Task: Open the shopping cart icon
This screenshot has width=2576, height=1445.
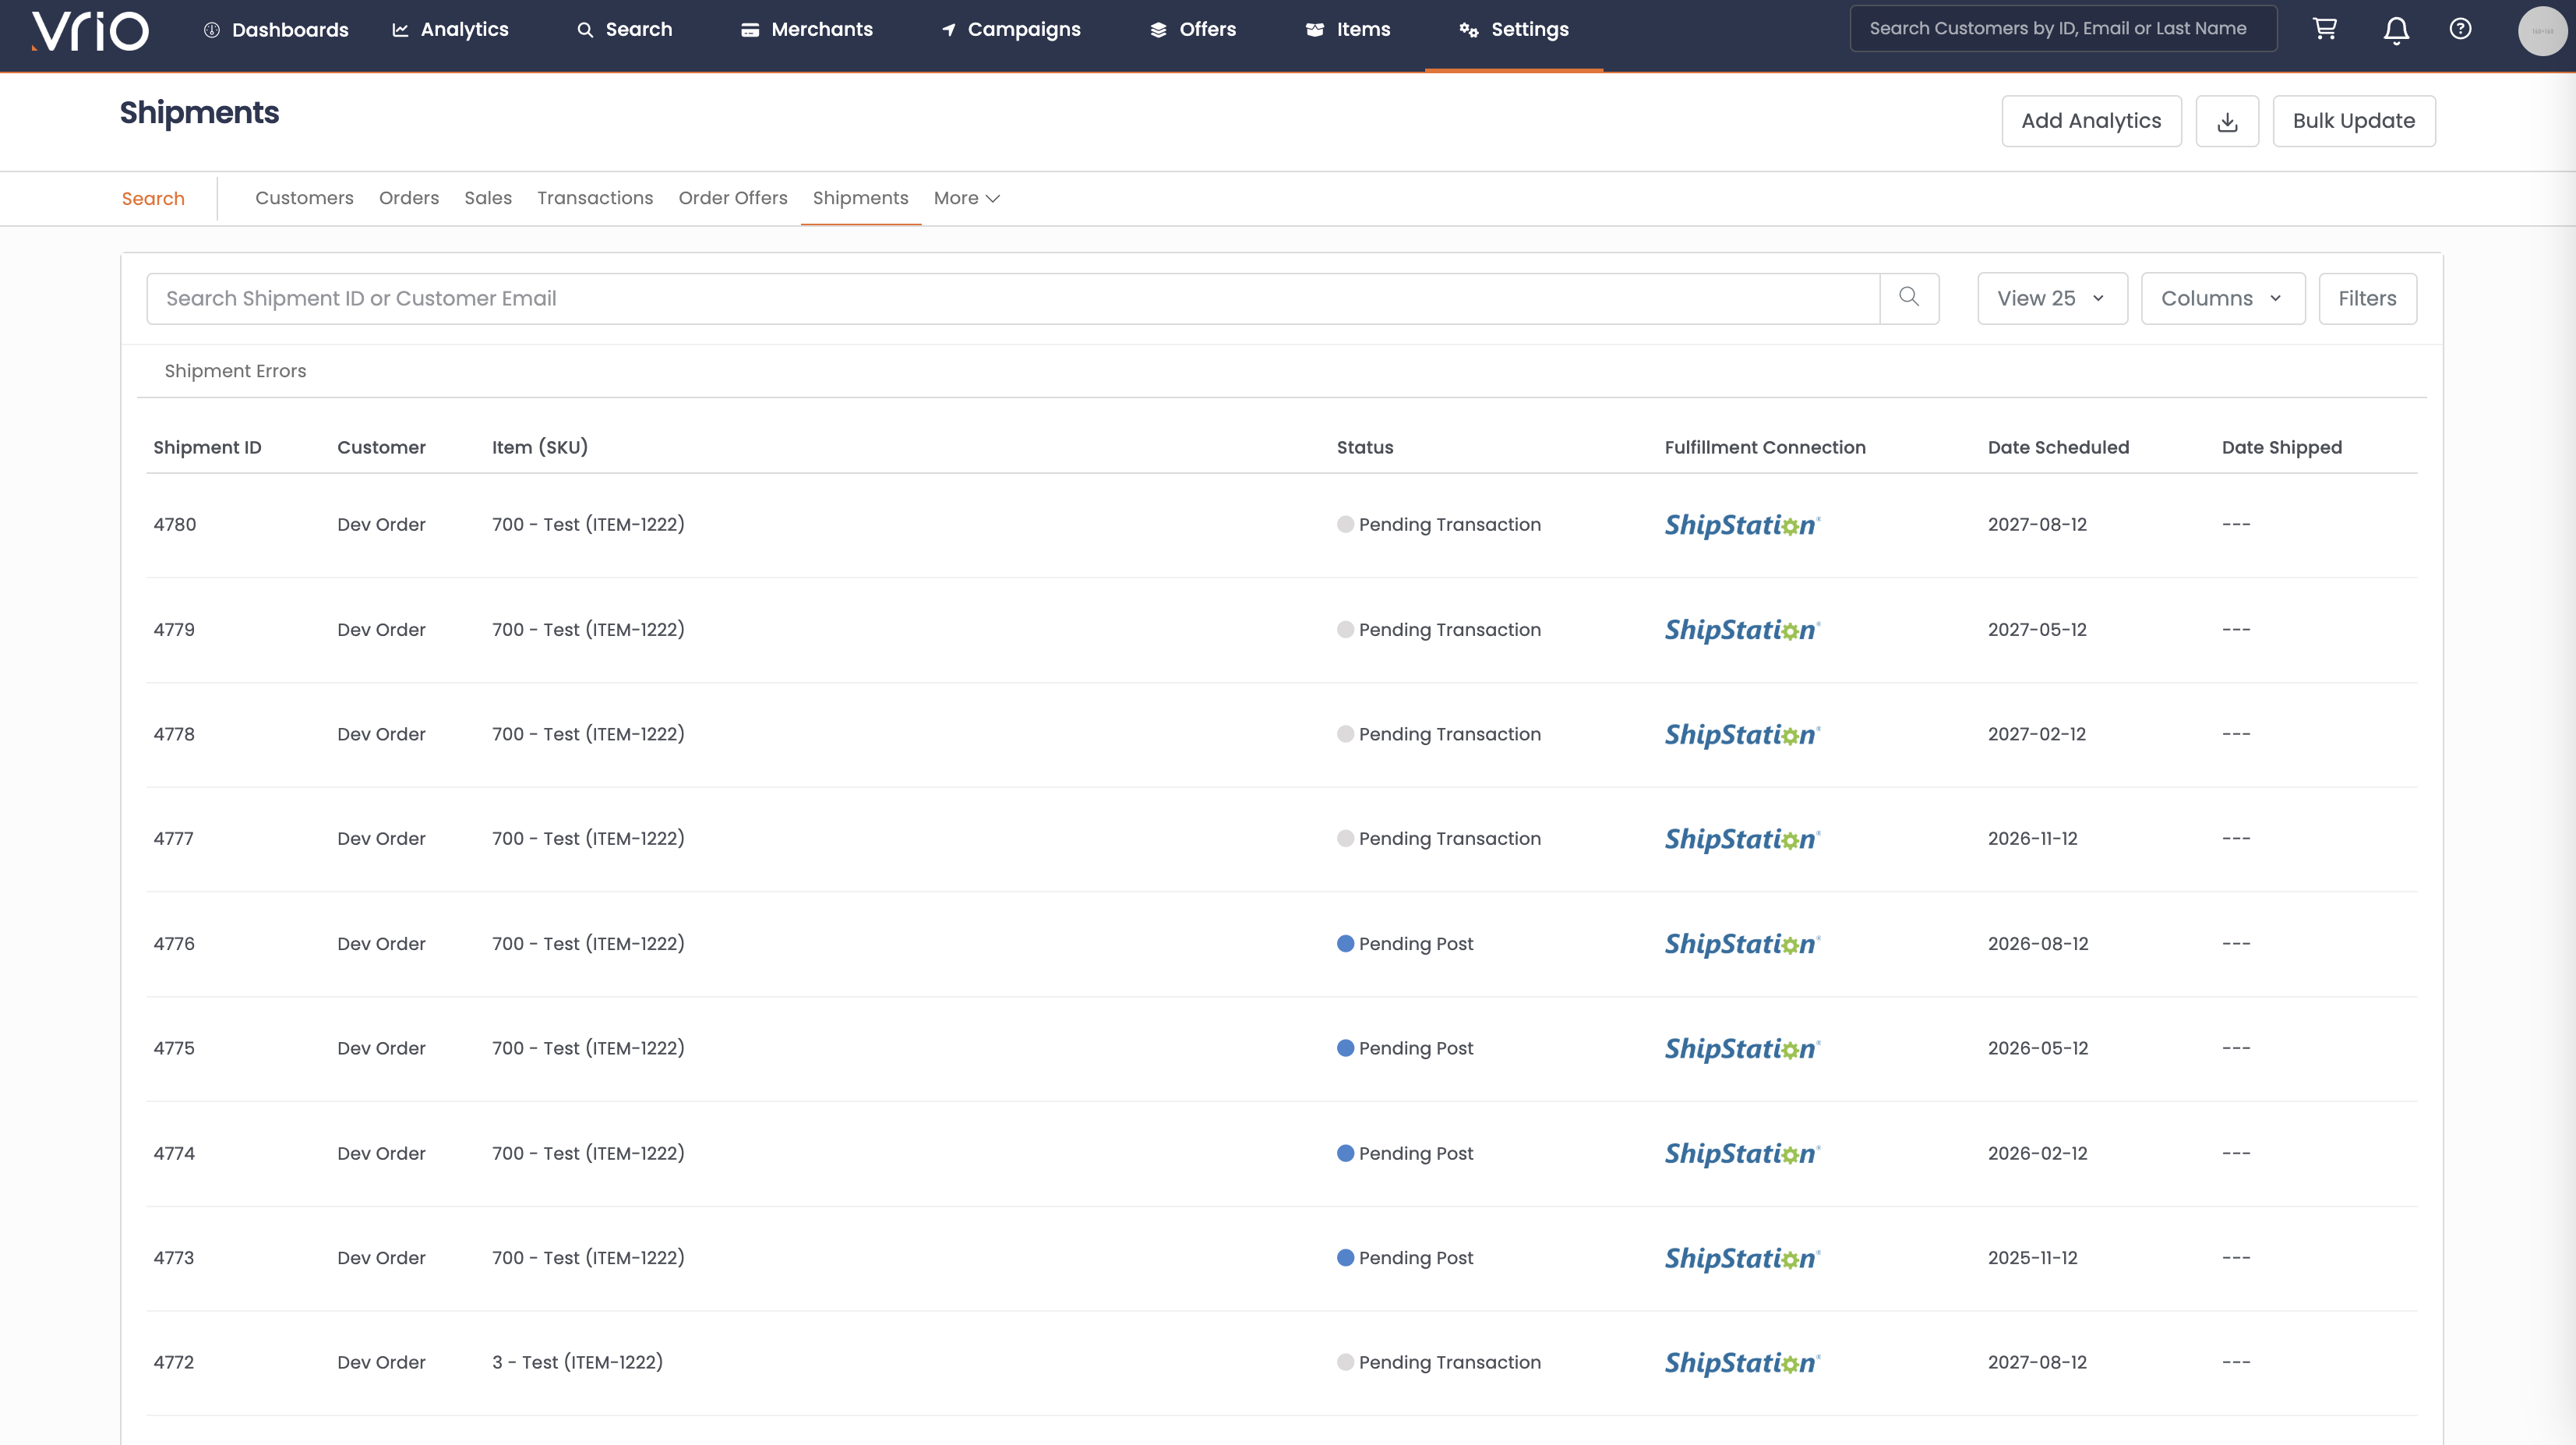Action: (x=2325, y=29)
